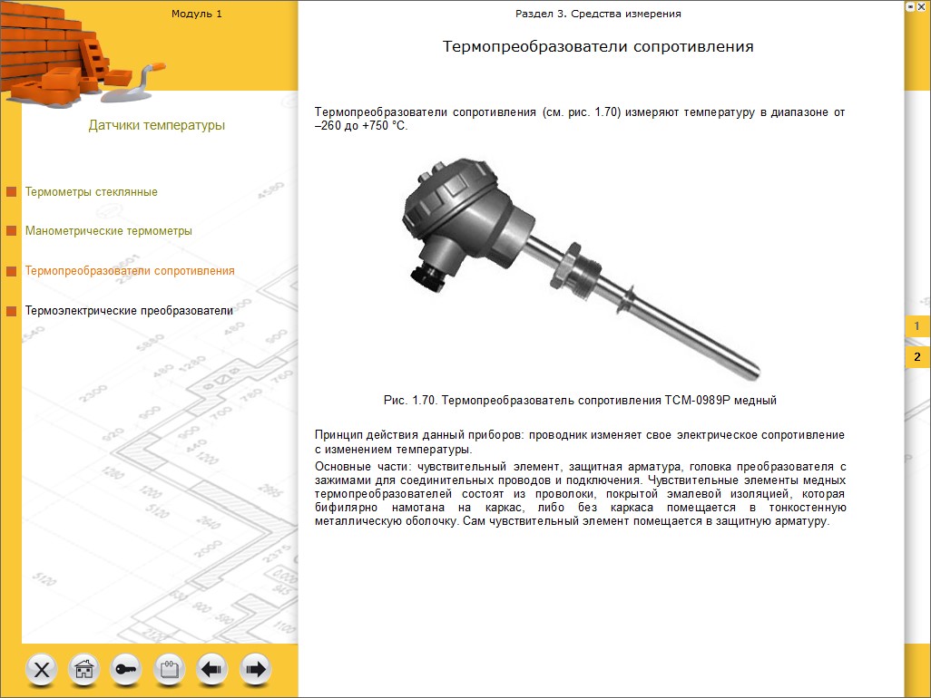Click the Модуль 1 label
931x698 pixels.
pos(196,14)
